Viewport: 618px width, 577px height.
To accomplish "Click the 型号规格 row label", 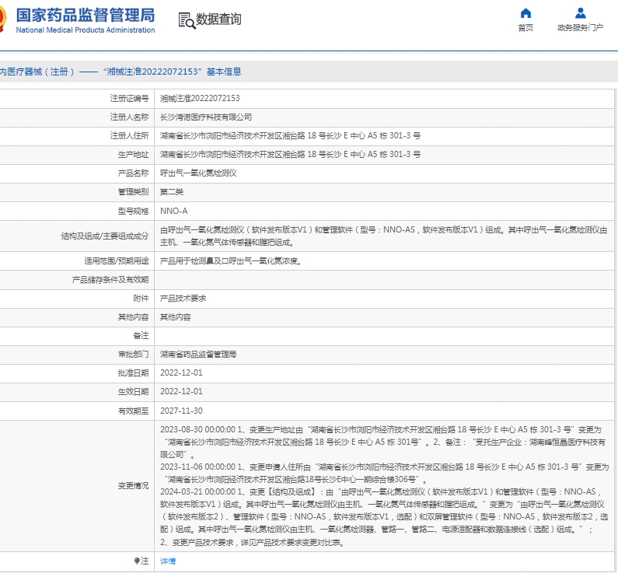I will point(133,211).
